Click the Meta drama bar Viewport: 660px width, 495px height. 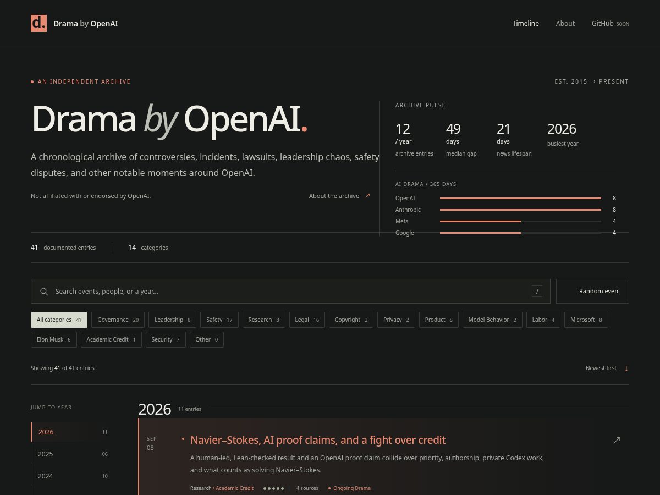(520, 221)
